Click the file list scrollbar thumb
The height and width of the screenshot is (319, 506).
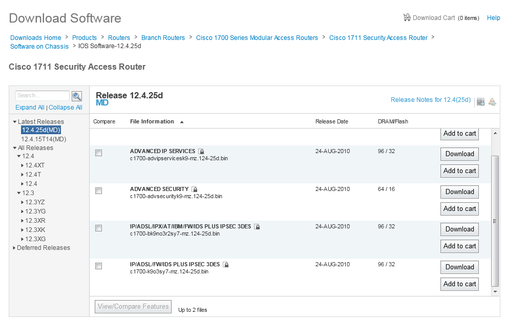(495, 221)
